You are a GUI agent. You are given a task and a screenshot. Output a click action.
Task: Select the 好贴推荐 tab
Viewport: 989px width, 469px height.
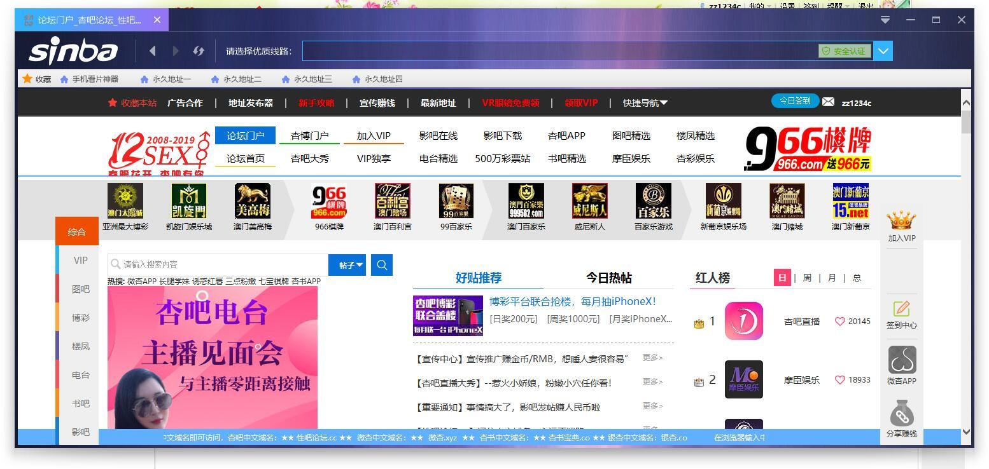click(479, 278)
